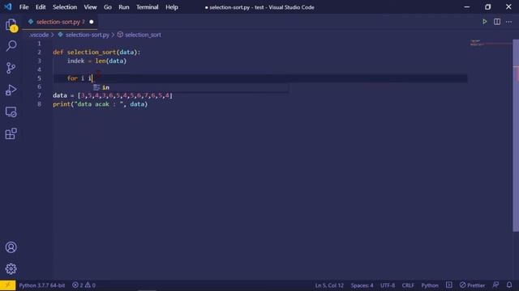Change CRLF end of line sequence
Viewport: 519px width, 291px height.
point(408,285)
